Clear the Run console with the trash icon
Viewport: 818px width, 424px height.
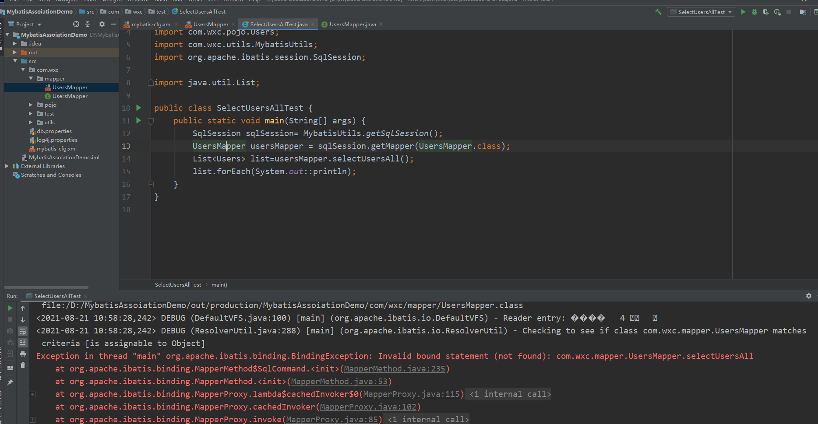point(22,365)
